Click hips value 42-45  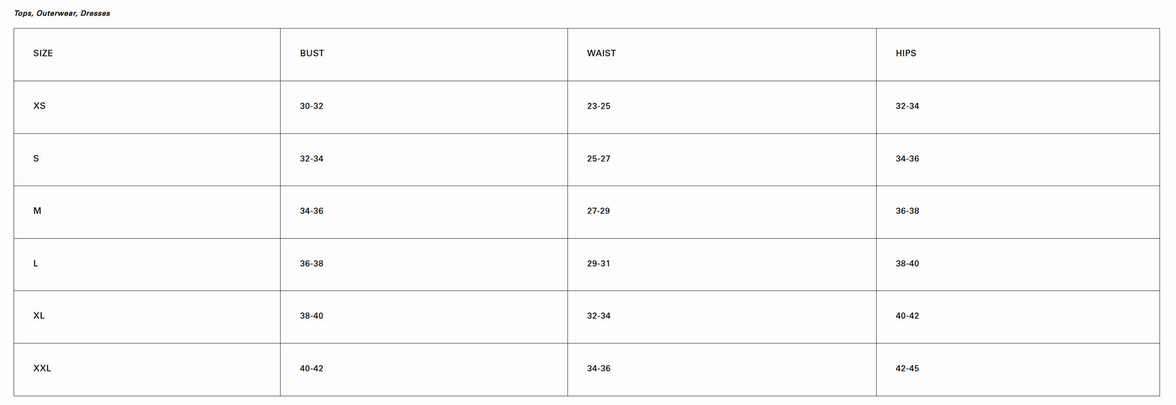(907, 368)
